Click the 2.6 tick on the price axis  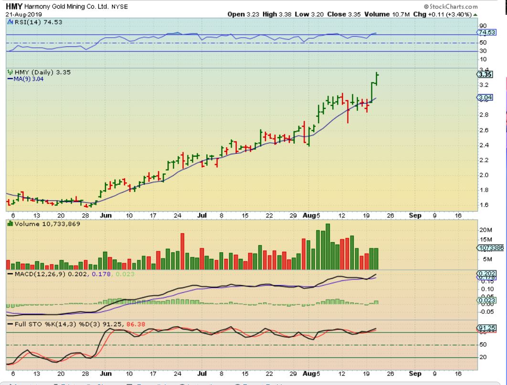pos(484,130)
